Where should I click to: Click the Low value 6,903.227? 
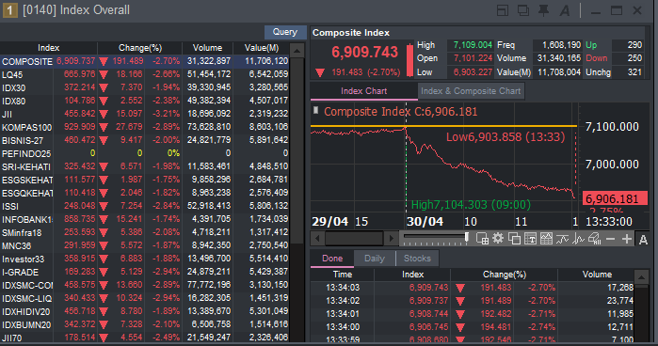(x=473, y=72)
